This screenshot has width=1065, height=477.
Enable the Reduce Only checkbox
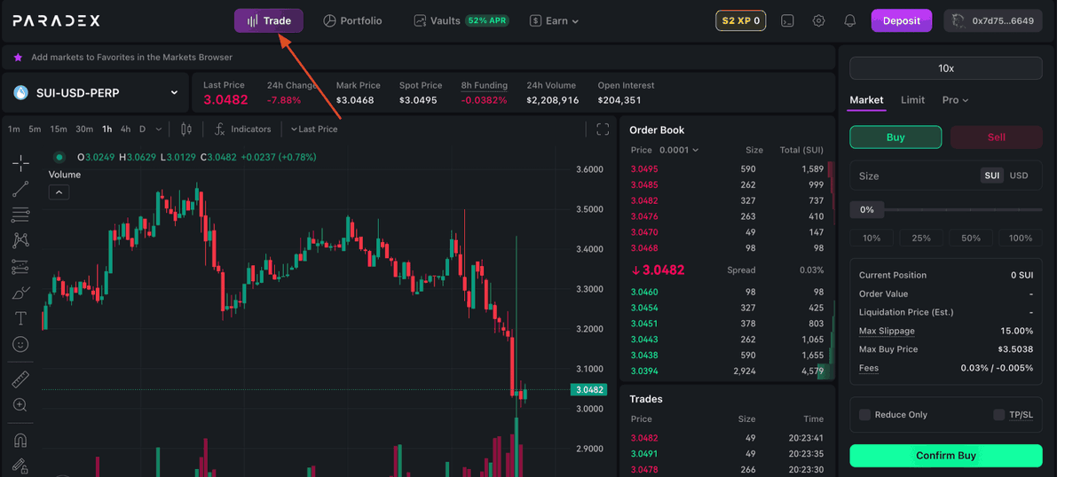[864, 415]
